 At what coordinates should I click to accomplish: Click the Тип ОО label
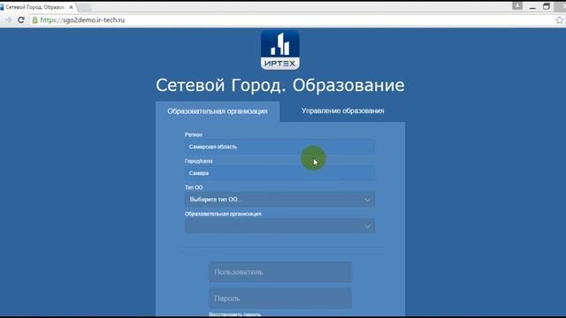tap(194, 187)
